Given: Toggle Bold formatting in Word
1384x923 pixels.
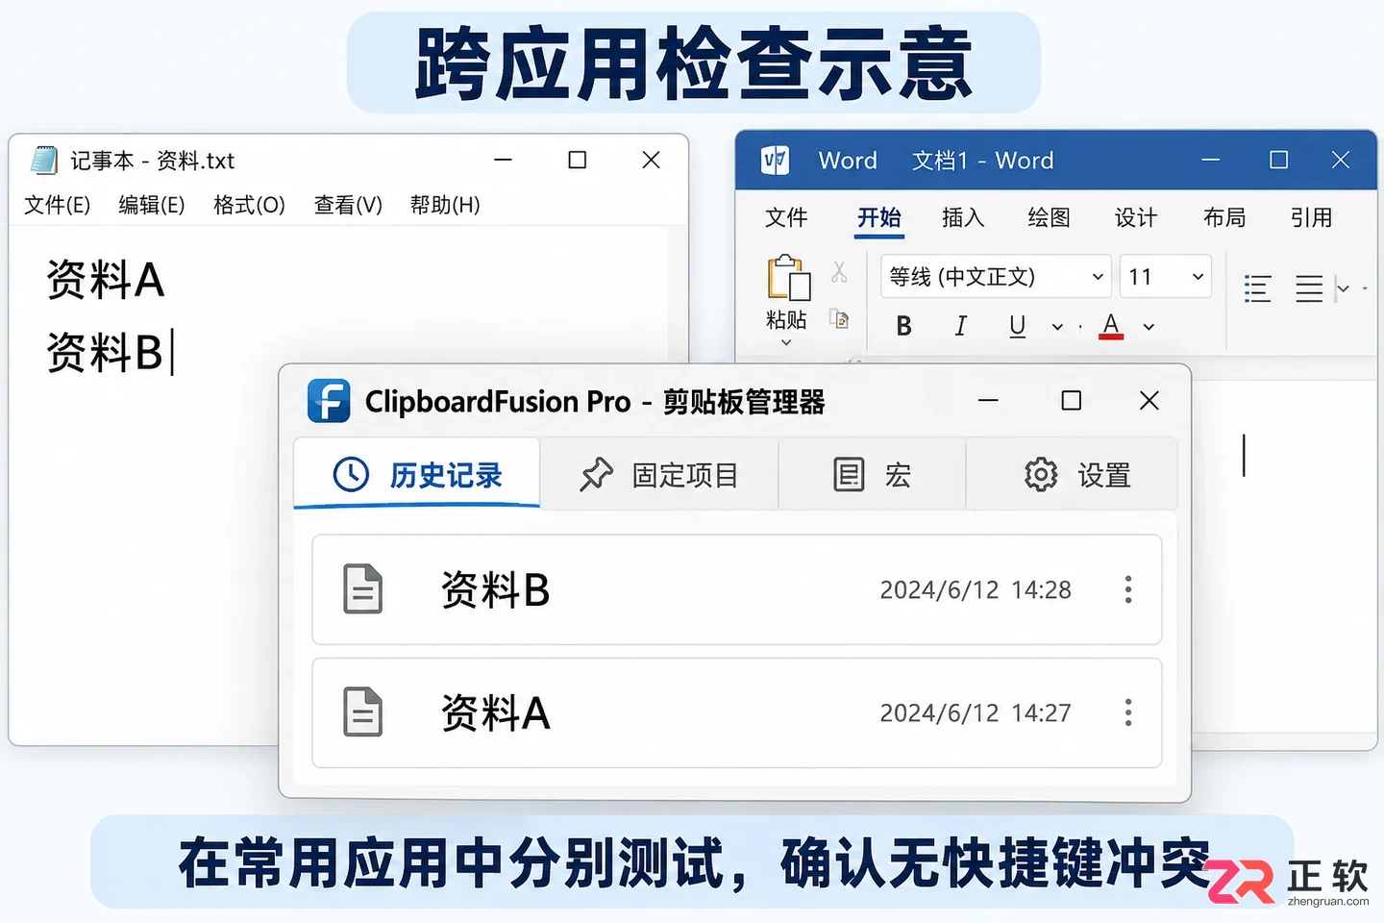Looking at the screenshot, I should [x=903, y=327].
